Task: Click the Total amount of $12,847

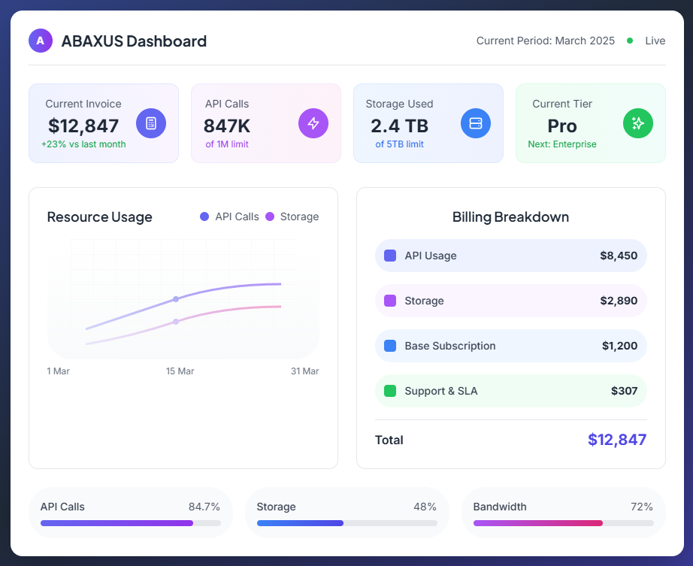Action: click(x=616, y=440)
